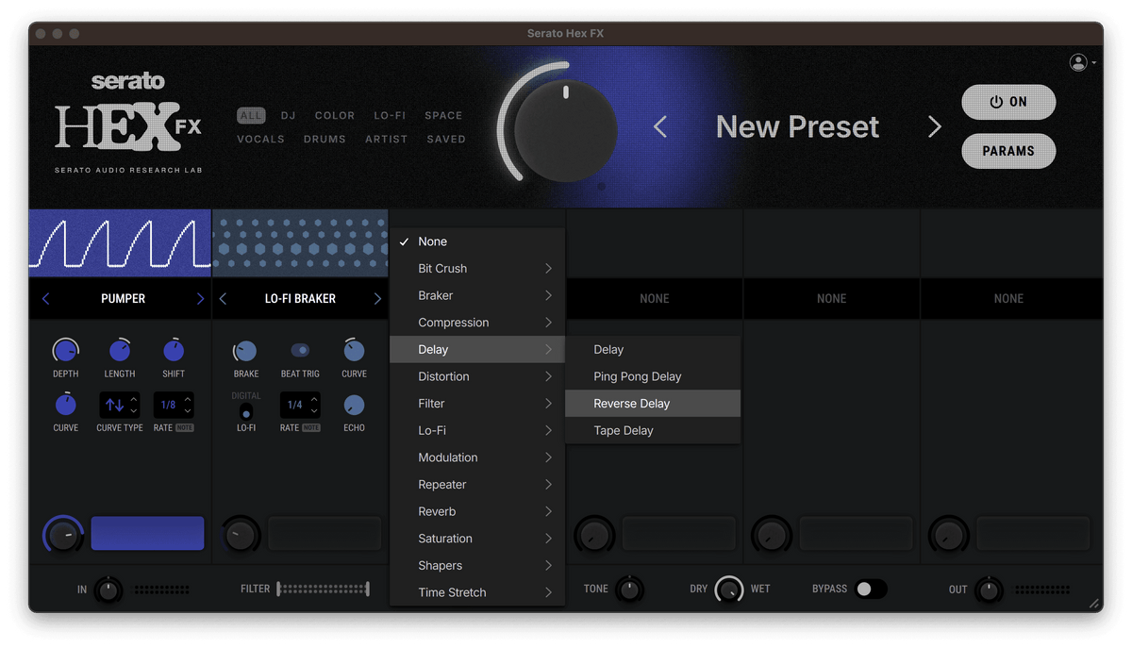Filter presets by DRUMS
This screenshot has width=1132, height=648.
(x=325, y=139)
